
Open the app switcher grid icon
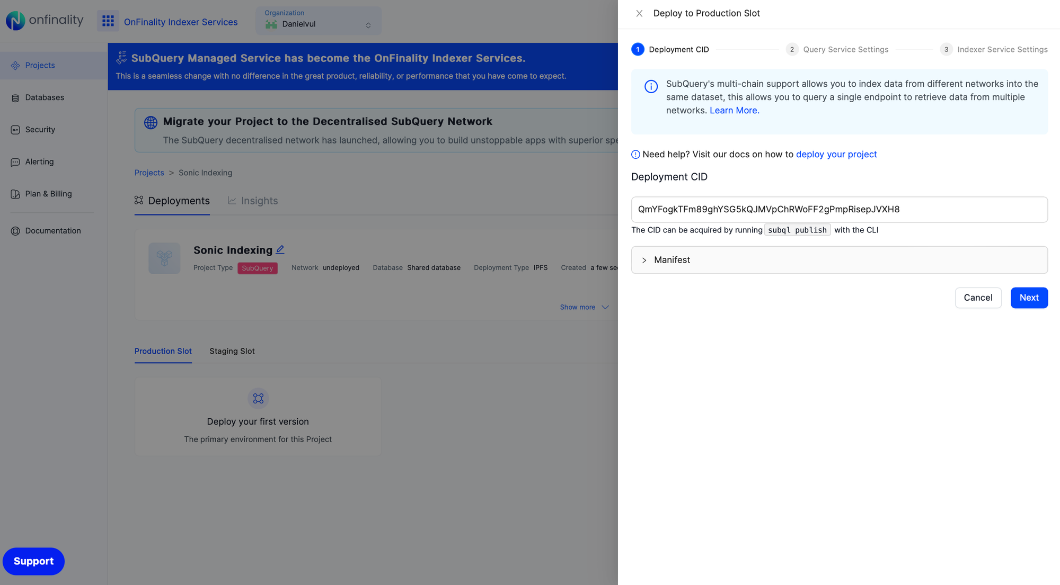(x=108, y=20)
